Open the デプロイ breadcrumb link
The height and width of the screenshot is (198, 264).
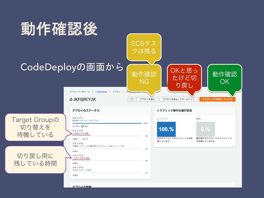[117, 92]
